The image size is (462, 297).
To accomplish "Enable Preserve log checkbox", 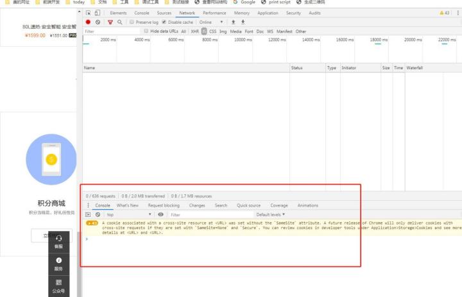I will coord(132,22).
